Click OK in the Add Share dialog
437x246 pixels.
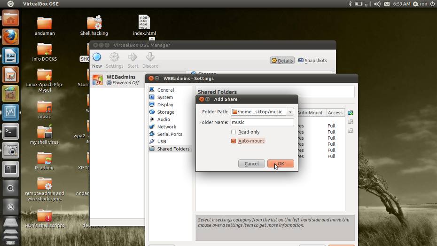pos(281,164)
